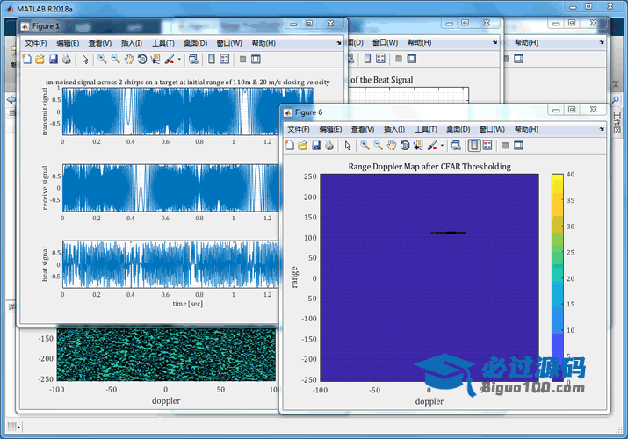This screenshot has width=628, height=439.
Task: Select Data Cursor tool in Figure 1
Action: (155, 59)
